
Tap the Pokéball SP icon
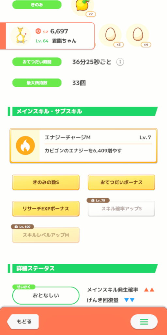click(x=38, y=31)
